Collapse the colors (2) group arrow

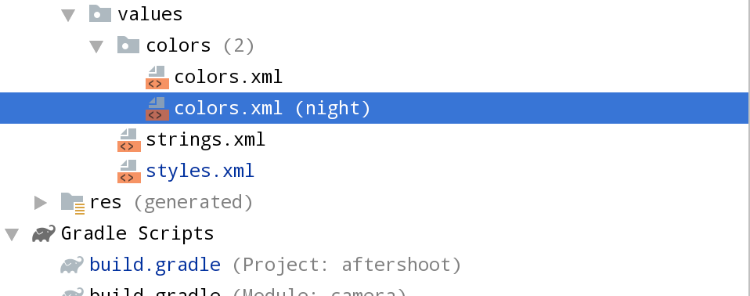[96, 47]
